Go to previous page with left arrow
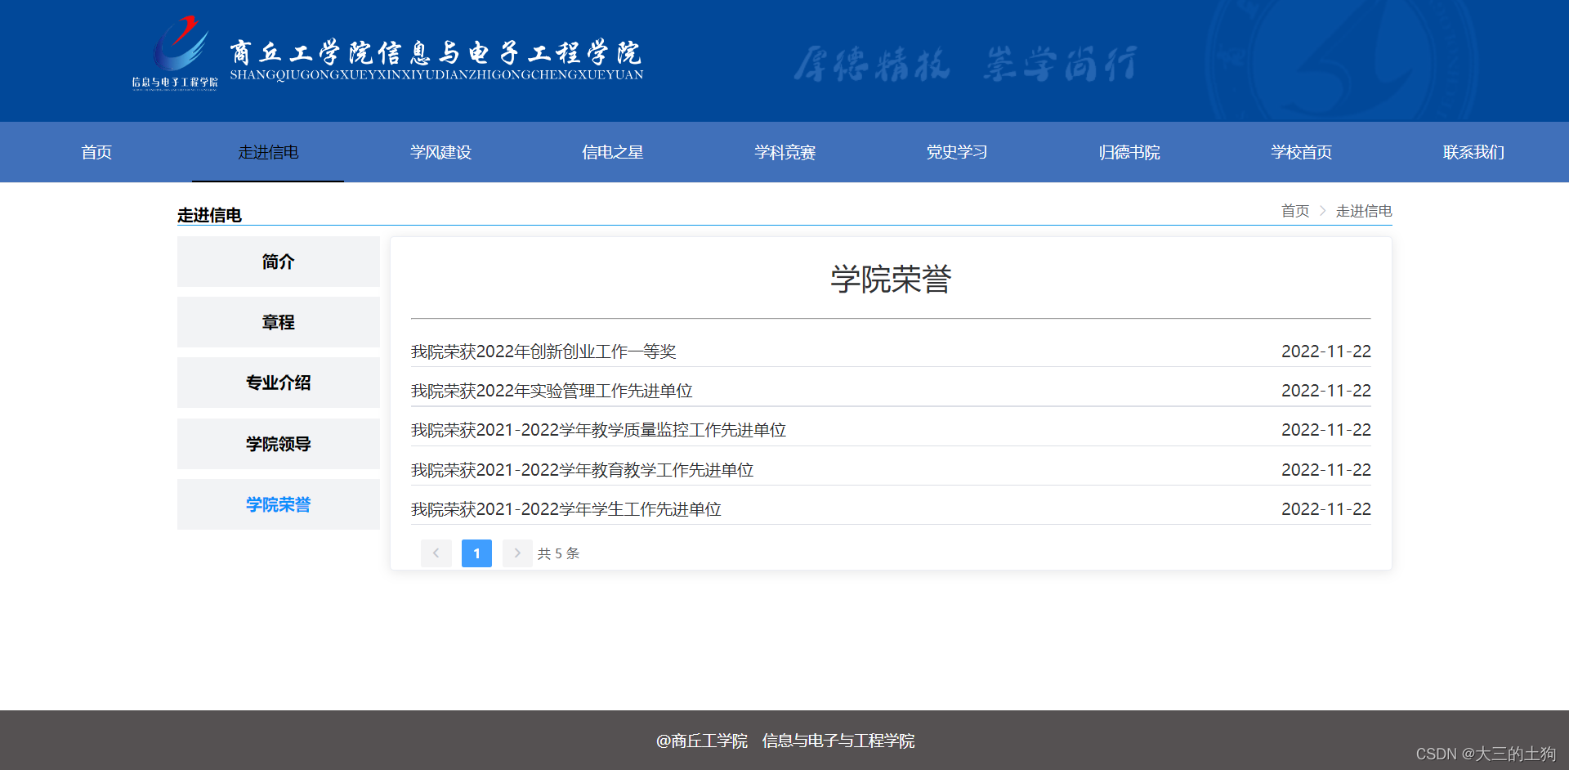The image size is (1569, 770). [436, 553]
